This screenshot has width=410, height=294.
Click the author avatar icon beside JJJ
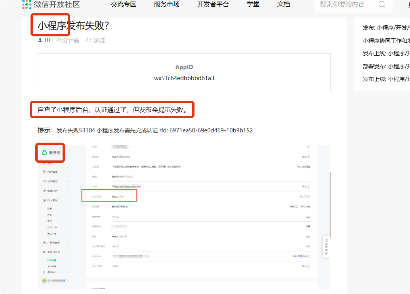click(40, 40)
